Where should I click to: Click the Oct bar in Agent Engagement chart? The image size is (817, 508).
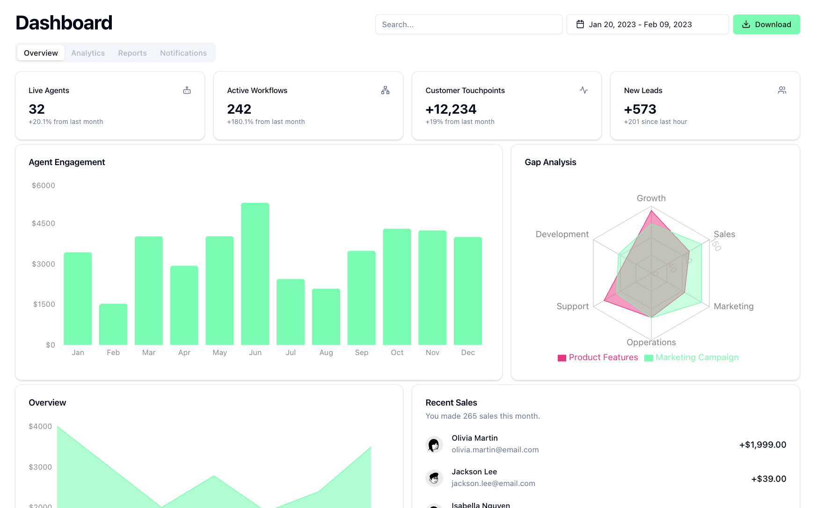[397, 287]
